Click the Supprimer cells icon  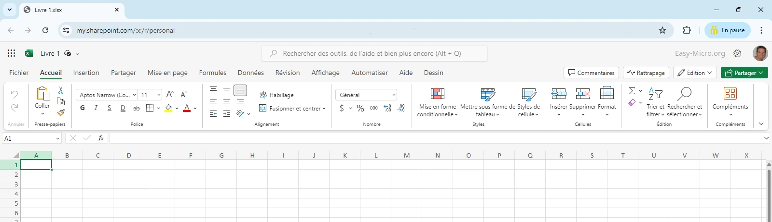click(583, 94)
